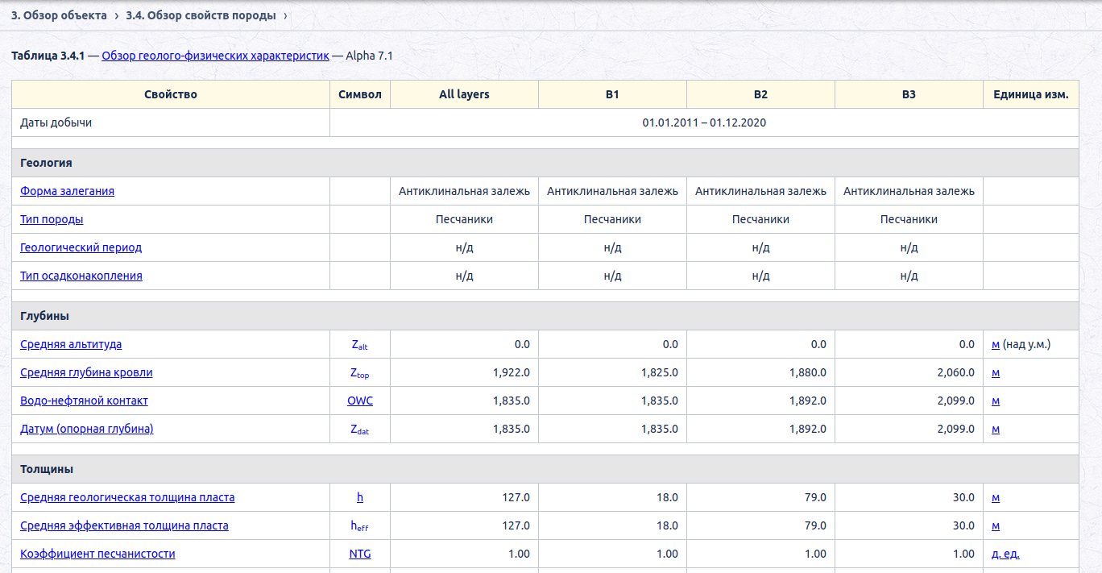Click Z dat symbol cell
The height and width of the screenshot is (573, 1102).
click(360, 430)
